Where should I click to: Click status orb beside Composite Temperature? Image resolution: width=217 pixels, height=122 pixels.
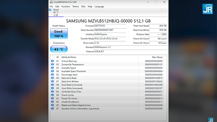(52, 65)
